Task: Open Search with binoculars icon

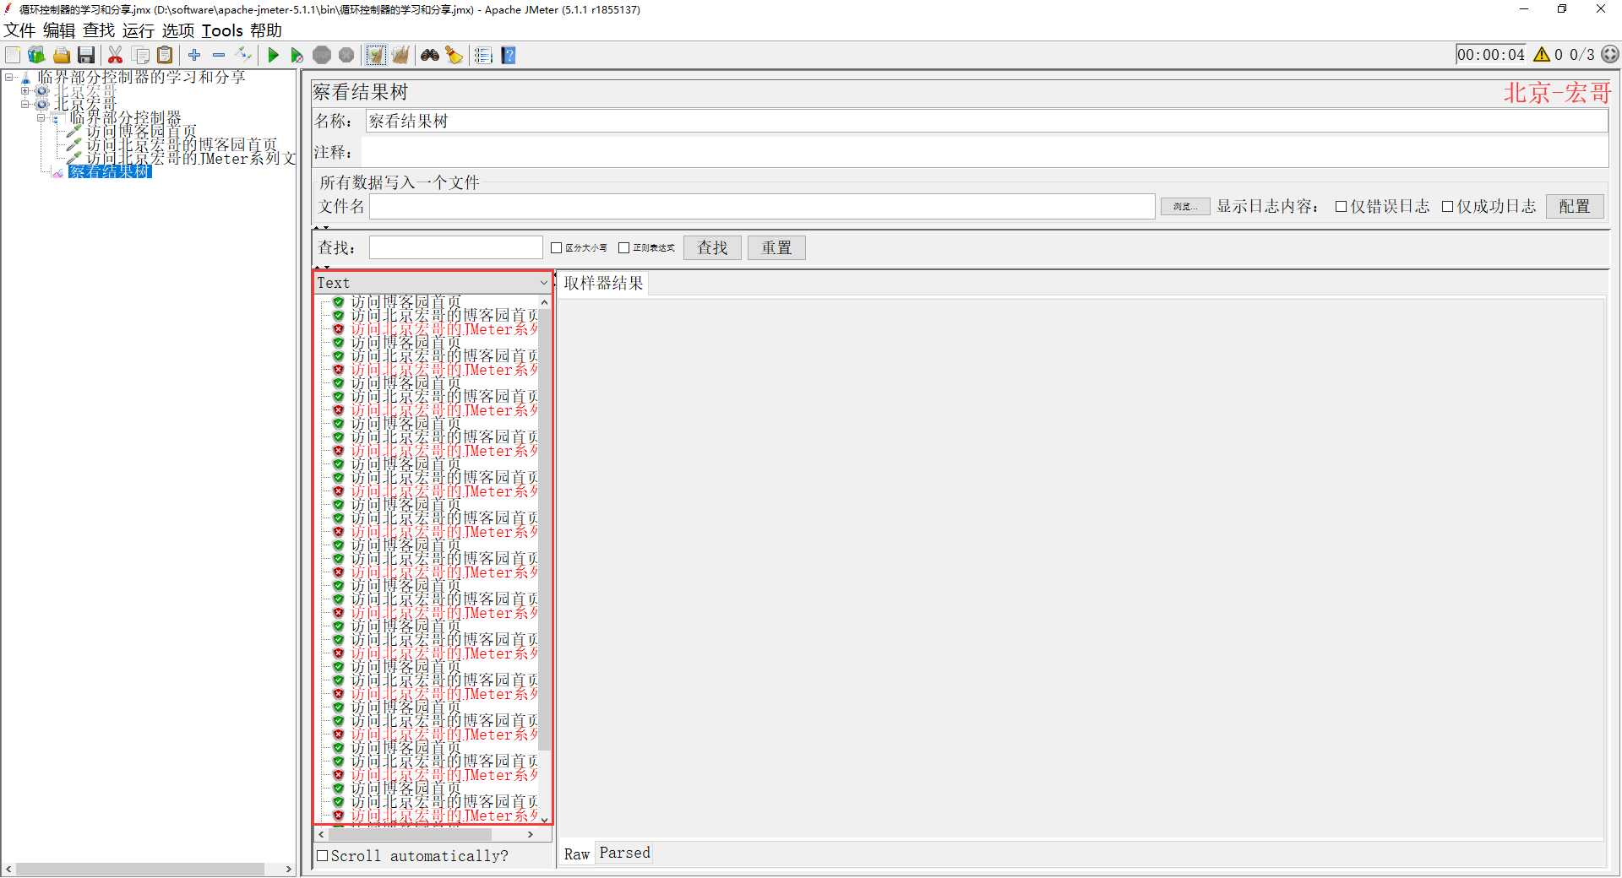Action: point(430,55)
